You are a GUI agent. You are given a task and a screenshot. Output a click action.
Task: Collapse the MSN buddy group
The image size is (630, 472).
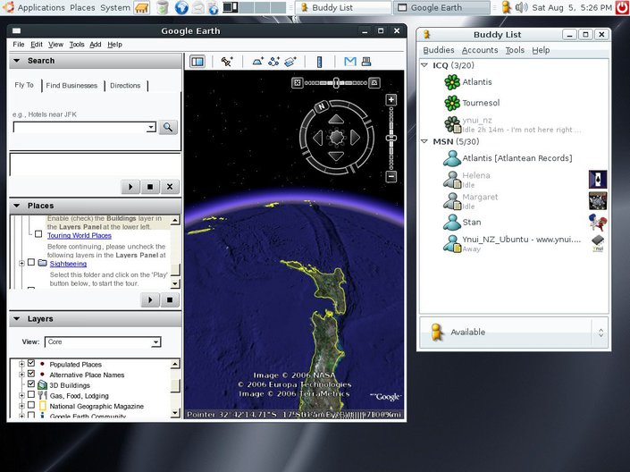tap(424, 141)
